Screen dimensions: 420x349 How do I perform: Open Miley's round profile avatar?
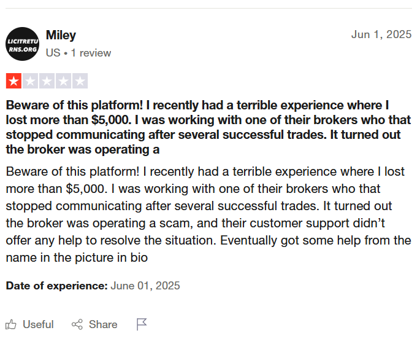[23, 44]
